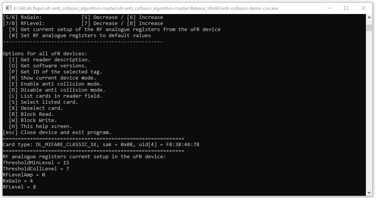Click the console app icon in title bar
Screen dimensions: 375x198
(x=8, y=8)
